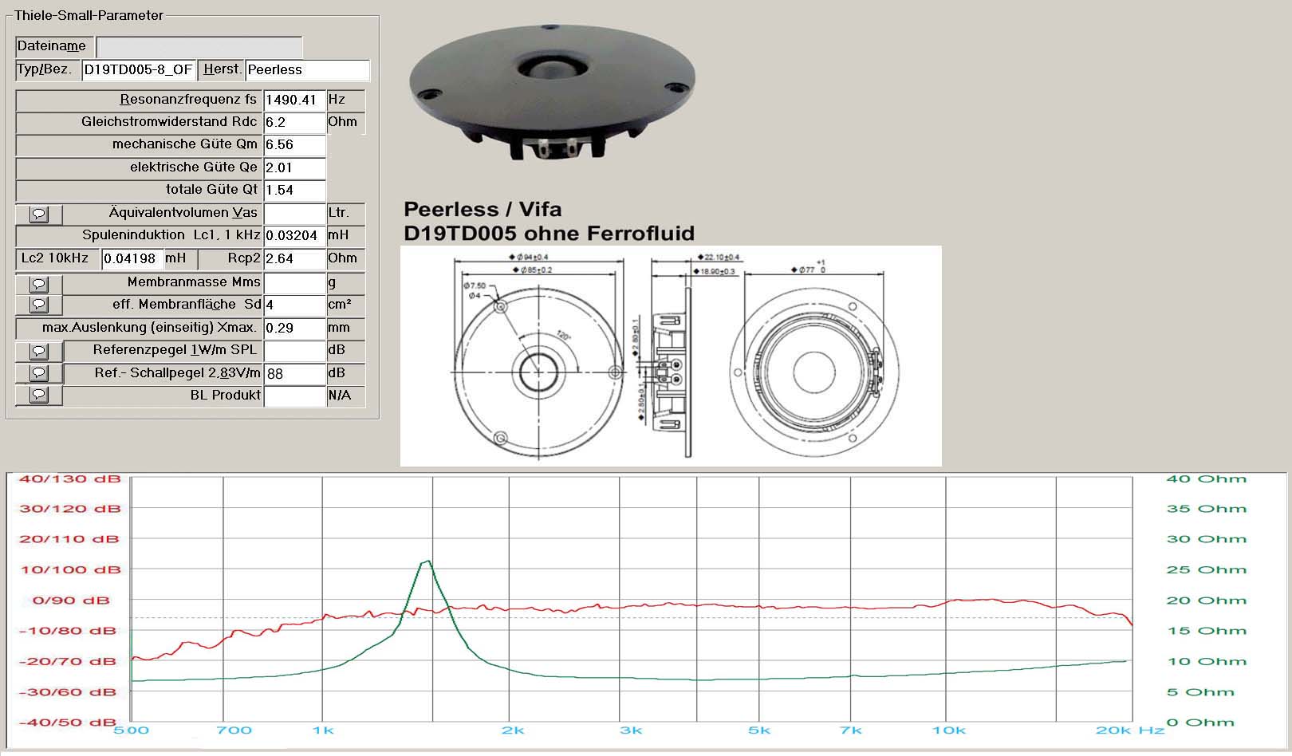This screenshot has width=1292, height=756.
Task: Focus the Resonanzfrequenz fs value field
Action: click(294, 100)
